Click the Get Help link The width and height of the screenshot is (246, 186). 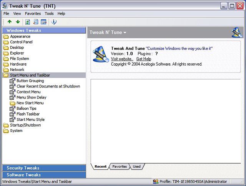(144, 59)
